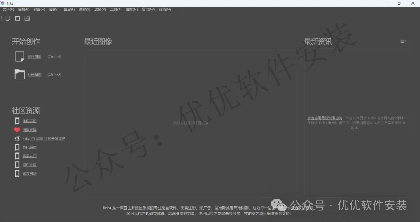
Task: Click the open file toolbar icon
Action: pyautogui.click(x=17, y=18)
